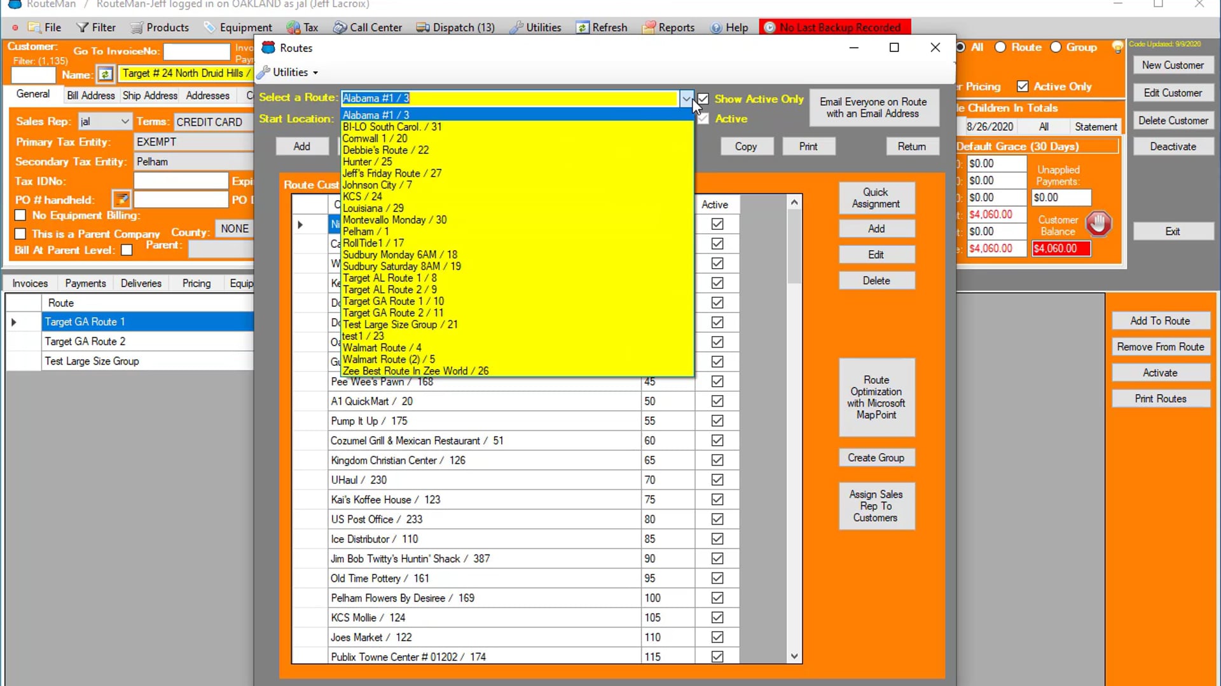This screenshot has width=1221, height=686.
Task: Click the route customers scroll down arrow
Action: [x=794, y=657]
